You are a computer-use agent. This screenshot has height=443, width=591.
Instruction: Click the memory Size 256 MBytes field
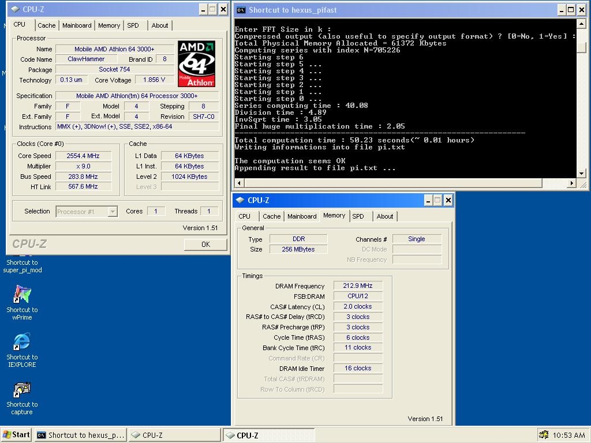pyautogui.click(x=298, y=249)
